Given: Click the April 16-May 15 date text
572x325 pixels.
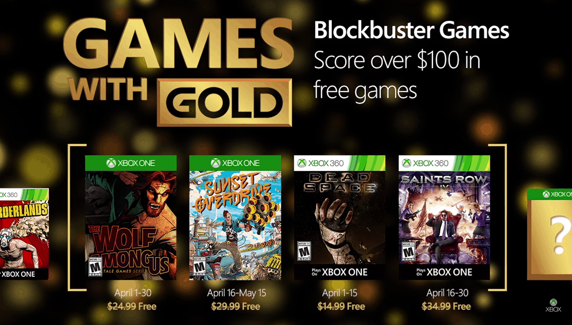Looking at the screenshot, I should coord(236,293).
